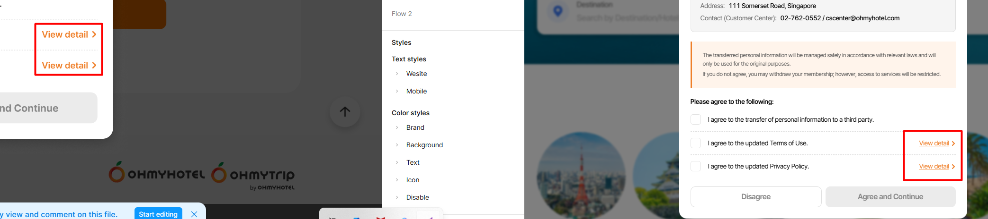
Task: Select Flow 2 in the panel
Action: (x=402, y=14)
